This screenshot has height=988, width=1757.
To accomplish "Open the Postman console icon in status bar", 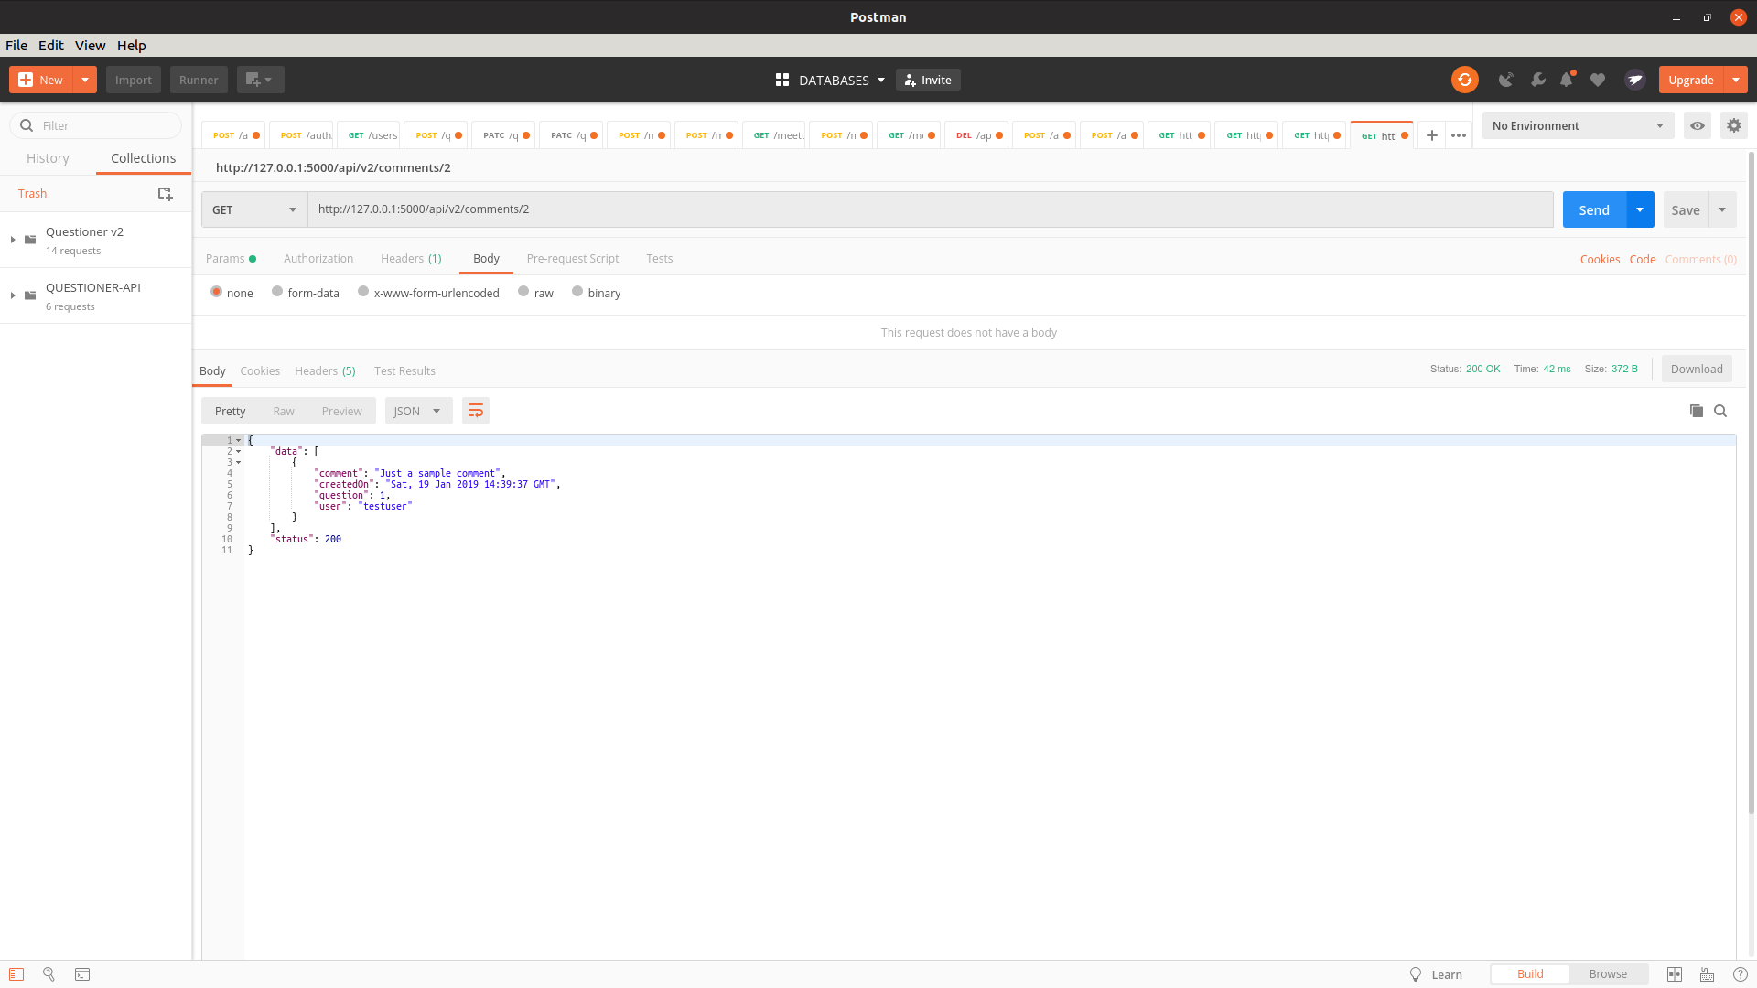I will [82, 974].
